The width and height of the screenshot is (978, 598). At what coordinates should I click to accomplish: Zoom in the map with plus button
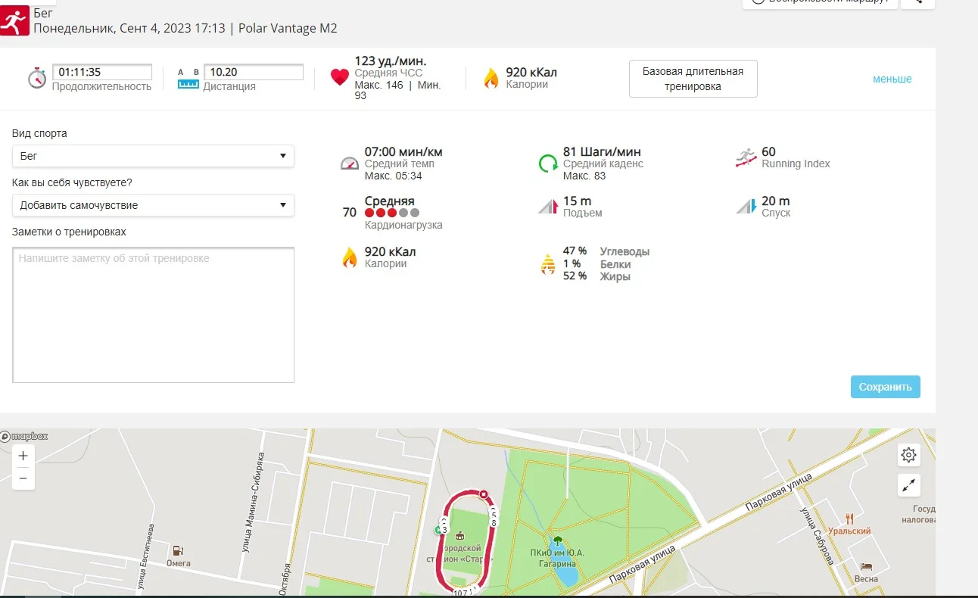(23, 456)
